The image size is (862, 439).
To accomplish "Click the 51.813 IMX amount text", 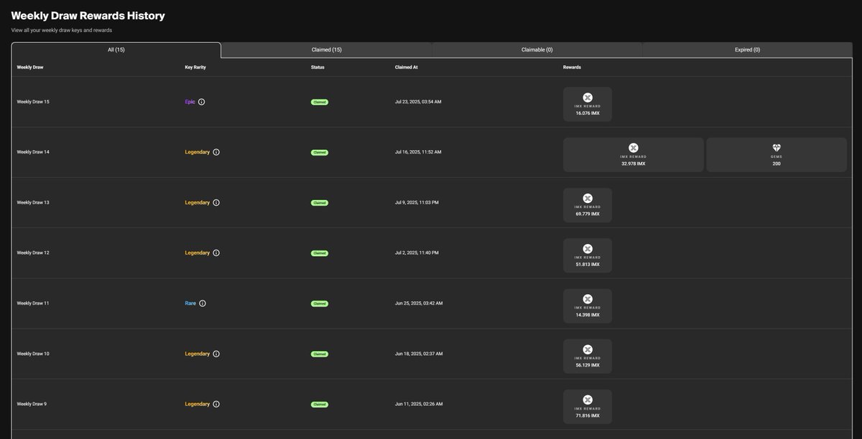I will (x=588, y=264).
